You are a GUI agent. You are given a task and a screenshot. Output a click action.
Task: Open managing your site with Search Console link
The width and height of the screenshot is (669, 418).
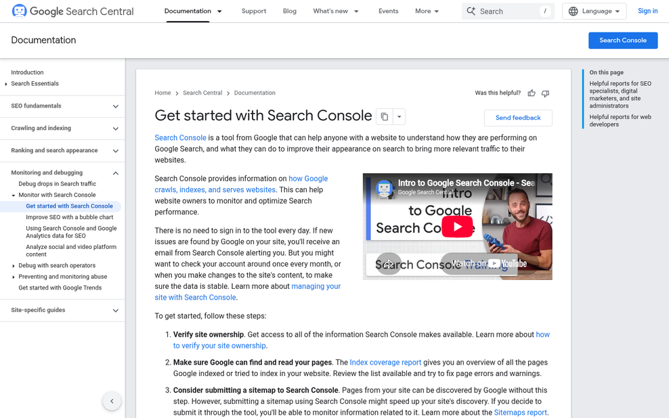247,292
